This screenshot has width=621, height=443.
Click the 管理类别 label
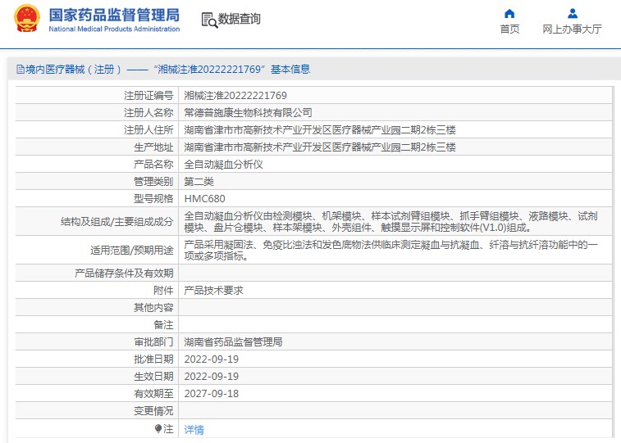153,182
